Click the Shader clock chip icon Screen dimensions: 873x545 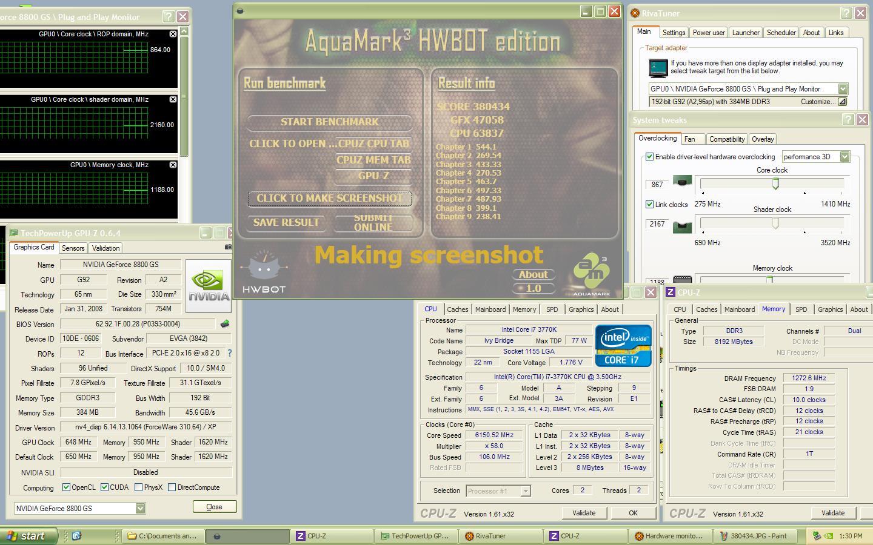coord(682,226)
